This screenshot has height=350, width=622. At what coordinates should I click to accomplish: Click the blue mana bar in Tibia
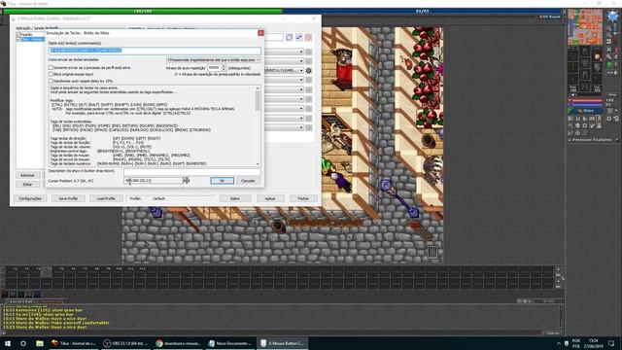point(586,105)
